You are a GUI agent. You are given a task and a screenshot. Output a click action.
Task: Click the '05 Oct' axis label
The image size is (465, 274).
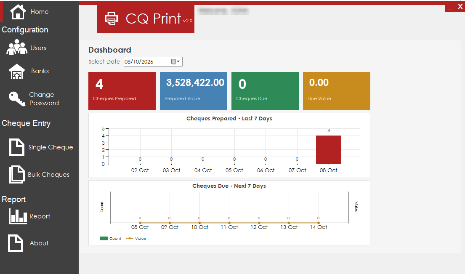tap(234, 170)
